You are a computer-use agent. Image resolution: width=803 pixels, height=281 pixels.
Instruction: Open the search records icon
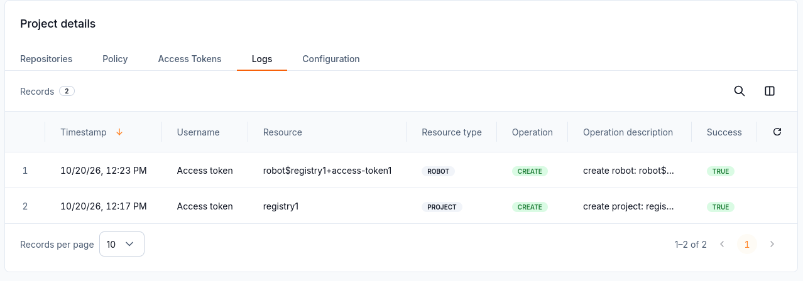click(740, 91)
